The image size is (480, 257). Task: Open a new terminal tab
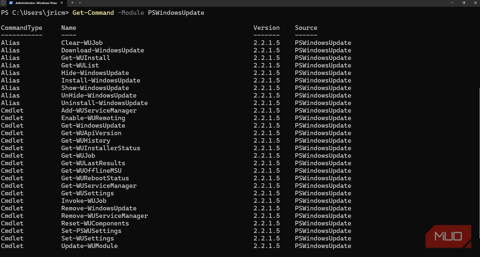point(72,3)
